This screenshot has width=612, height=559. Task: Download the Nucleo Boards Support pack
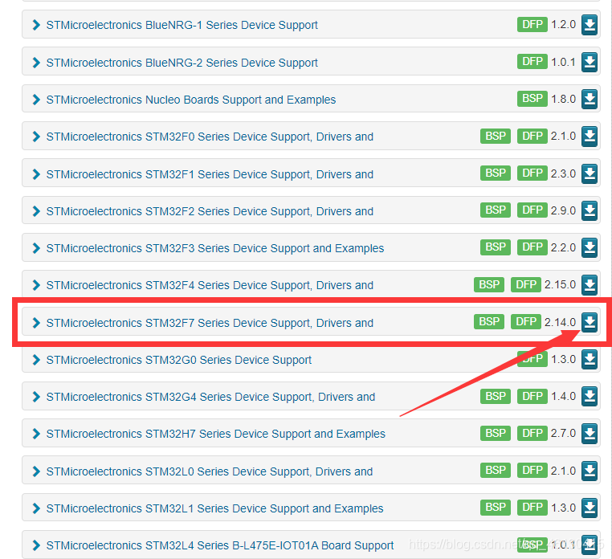coord(590,99)
